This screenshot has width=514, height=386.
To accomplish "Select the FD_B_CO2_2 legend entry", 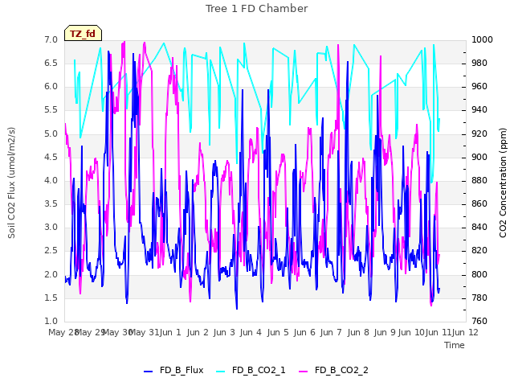I will click(333, 370).
